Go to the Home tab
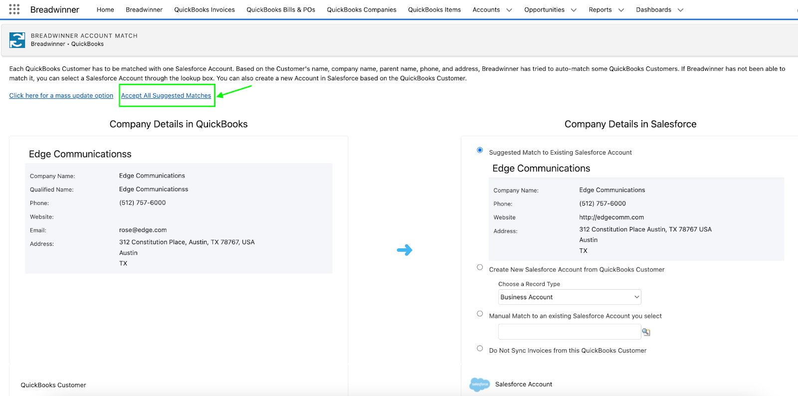Viewport: 798px width, 396px height. tap(105, 9)
